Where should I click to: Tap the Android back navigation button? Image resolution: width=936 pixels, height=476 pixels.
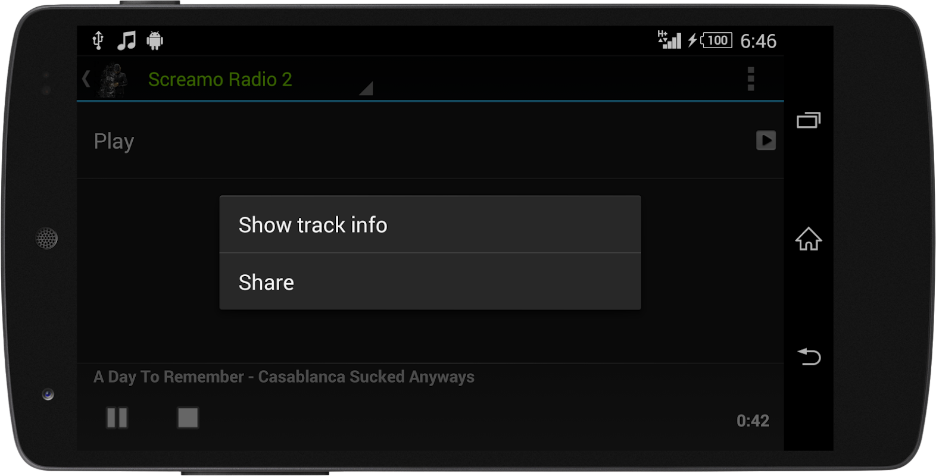coord(809,356)
